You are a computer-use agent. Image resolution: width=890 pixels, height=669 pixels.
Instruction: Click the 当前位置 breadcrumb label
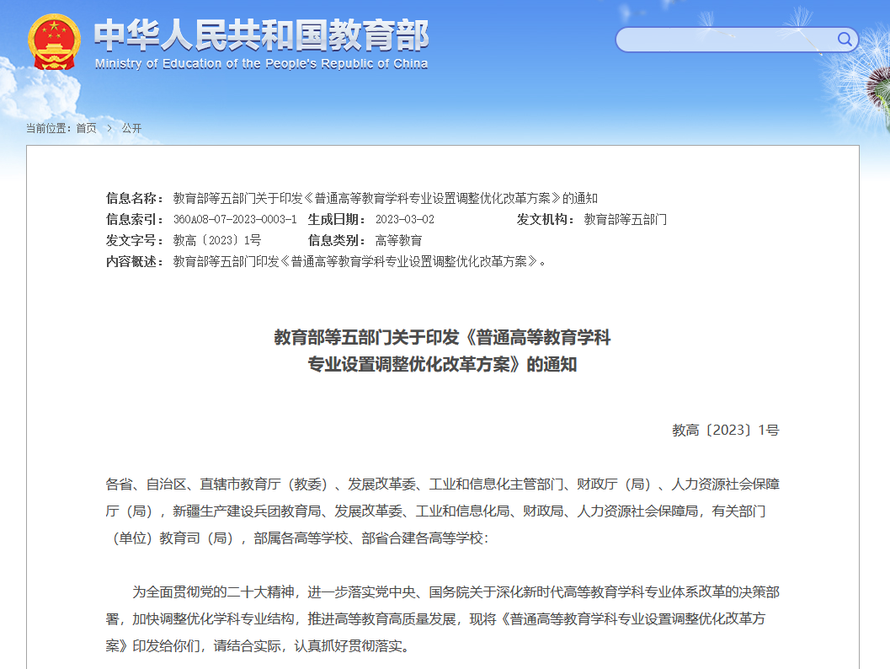pyautogui.click(x=48, y=128)
